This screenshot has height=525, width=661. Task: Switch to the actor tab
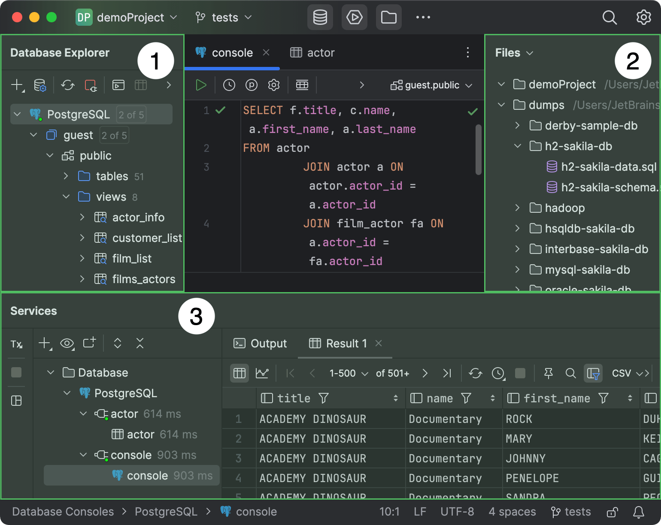[320, 52]
